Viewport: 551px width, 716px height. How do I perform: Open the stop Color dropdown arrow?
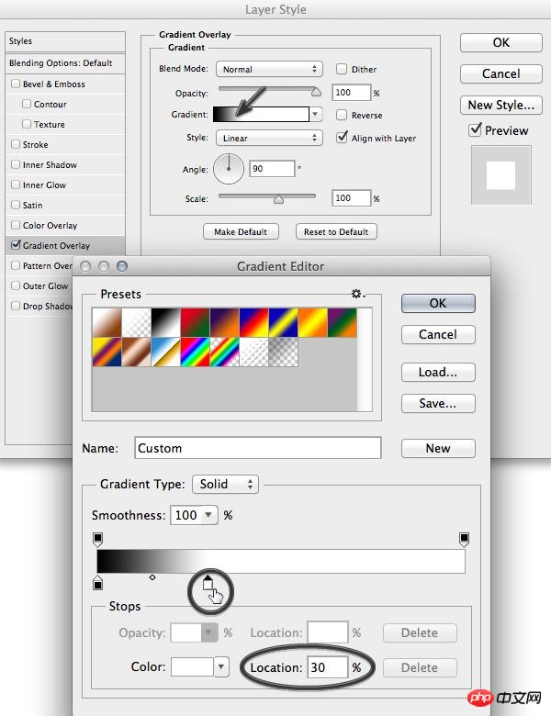tap(221, 666)
